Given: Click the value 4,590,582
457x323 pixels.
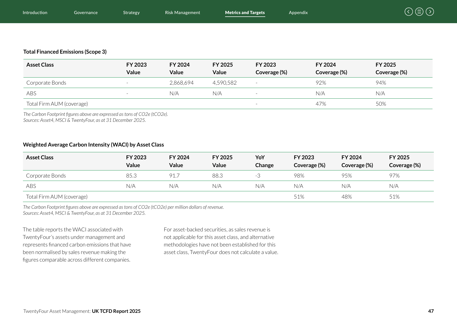Looking at the screenshot, I should pos(225,83).
